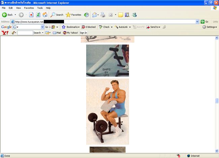Click inside the Yahoo search field
The height and width of the screenshot is (158, 219).
coord(25,33)
